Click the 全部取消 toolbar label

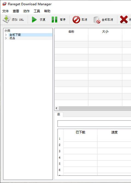tap(107, 20)
